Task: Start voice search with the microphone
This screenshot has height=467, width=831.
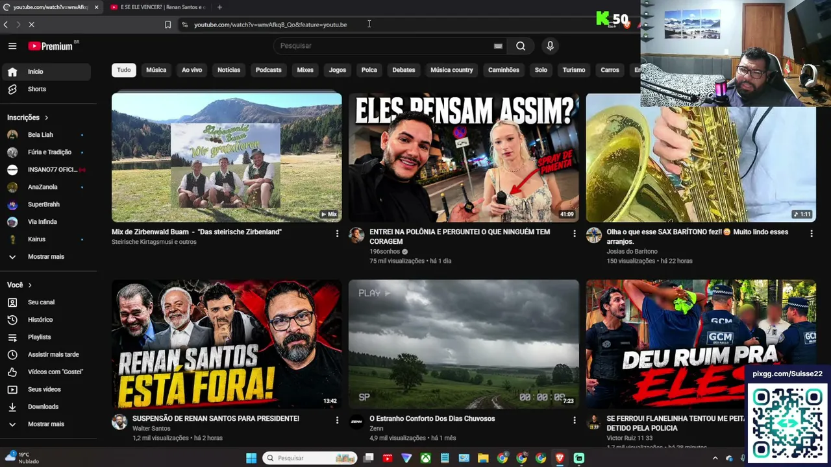Action: 550,46
